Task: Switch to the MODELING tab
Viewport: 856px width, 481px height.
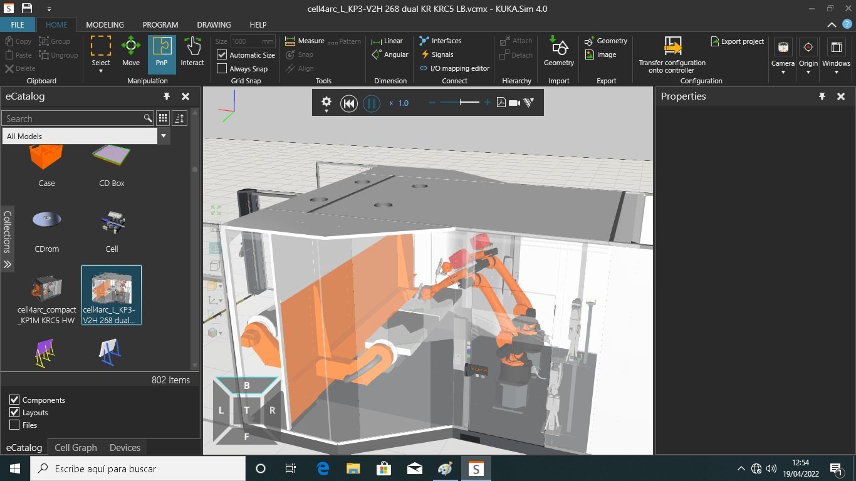Action: coord(105,24)
